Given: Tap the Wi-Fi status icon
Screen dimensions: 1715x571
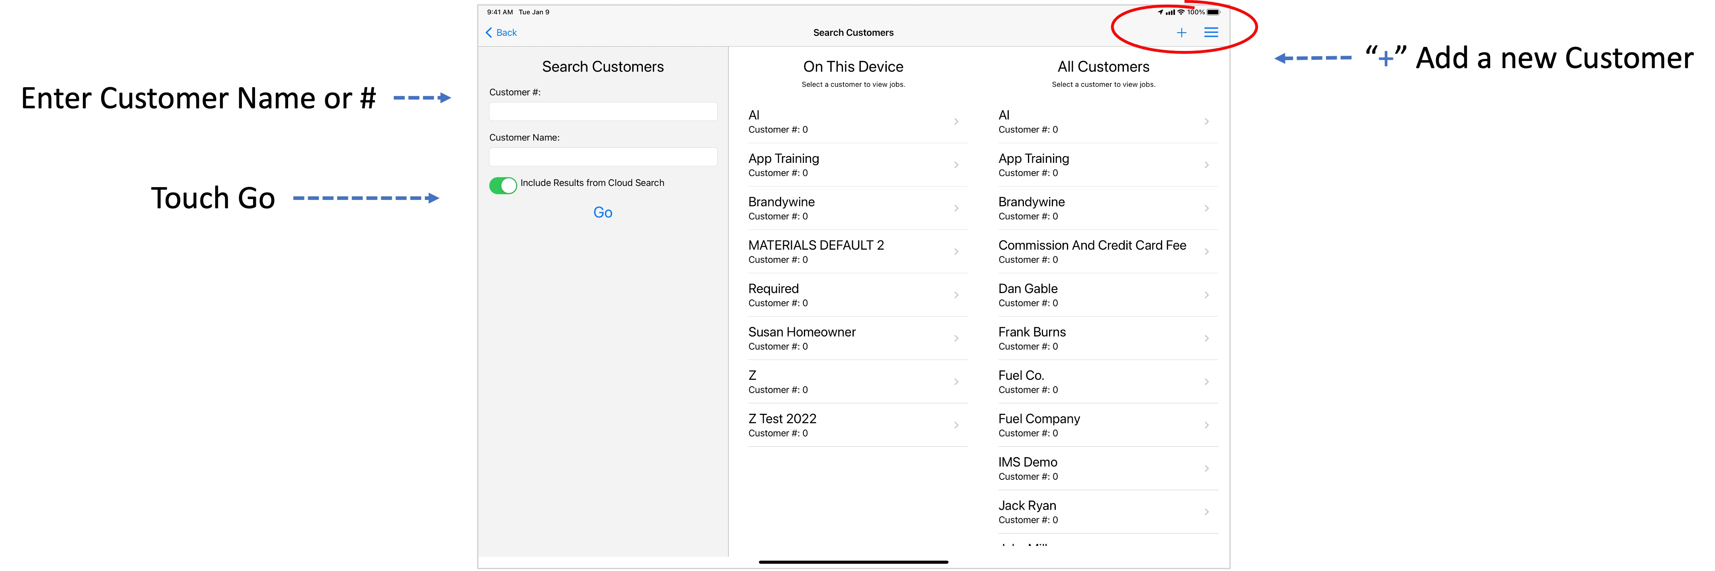Looking at the screenshot, I should (1181, 12).
